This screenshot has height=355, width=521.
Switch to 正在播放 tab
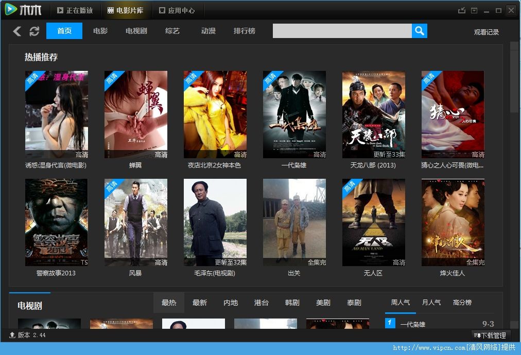tap(75, 11)
